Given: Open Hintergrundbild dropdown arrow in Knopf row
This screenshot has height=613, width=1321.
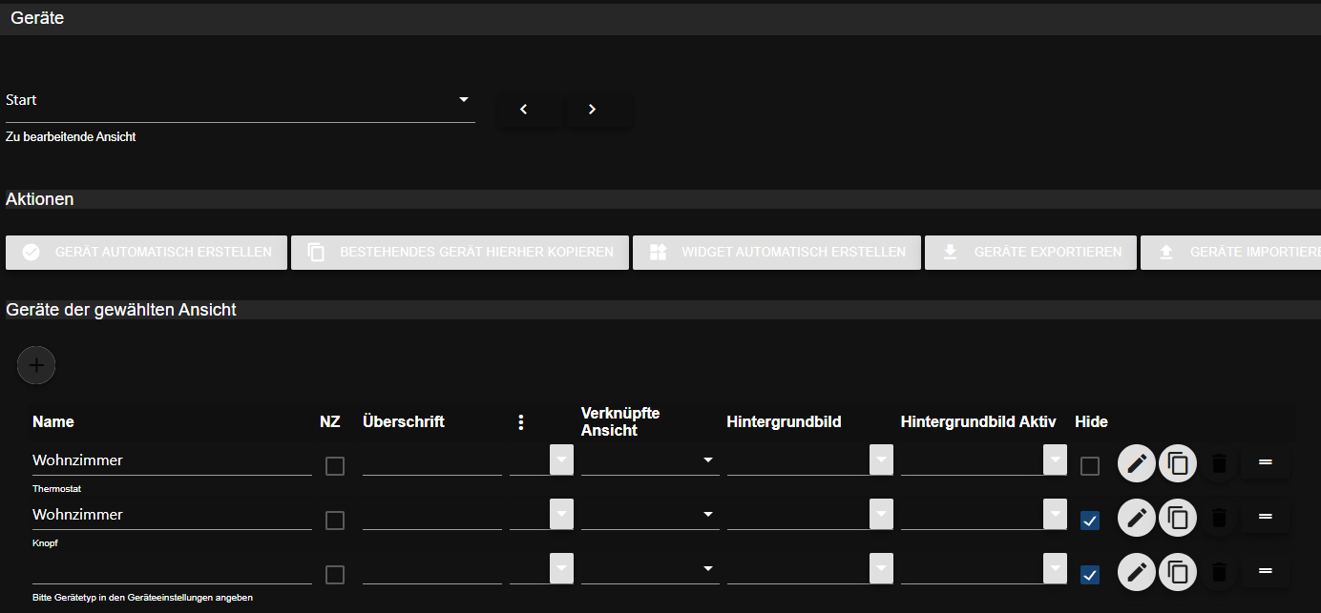Looking at the screenshot, I should [x=881, y=514].
